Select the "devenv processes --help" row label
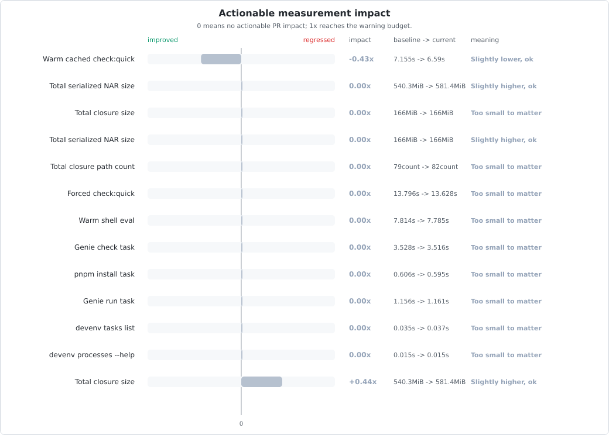The height and width of the screenshot is (435, 609). pos(92,355)
